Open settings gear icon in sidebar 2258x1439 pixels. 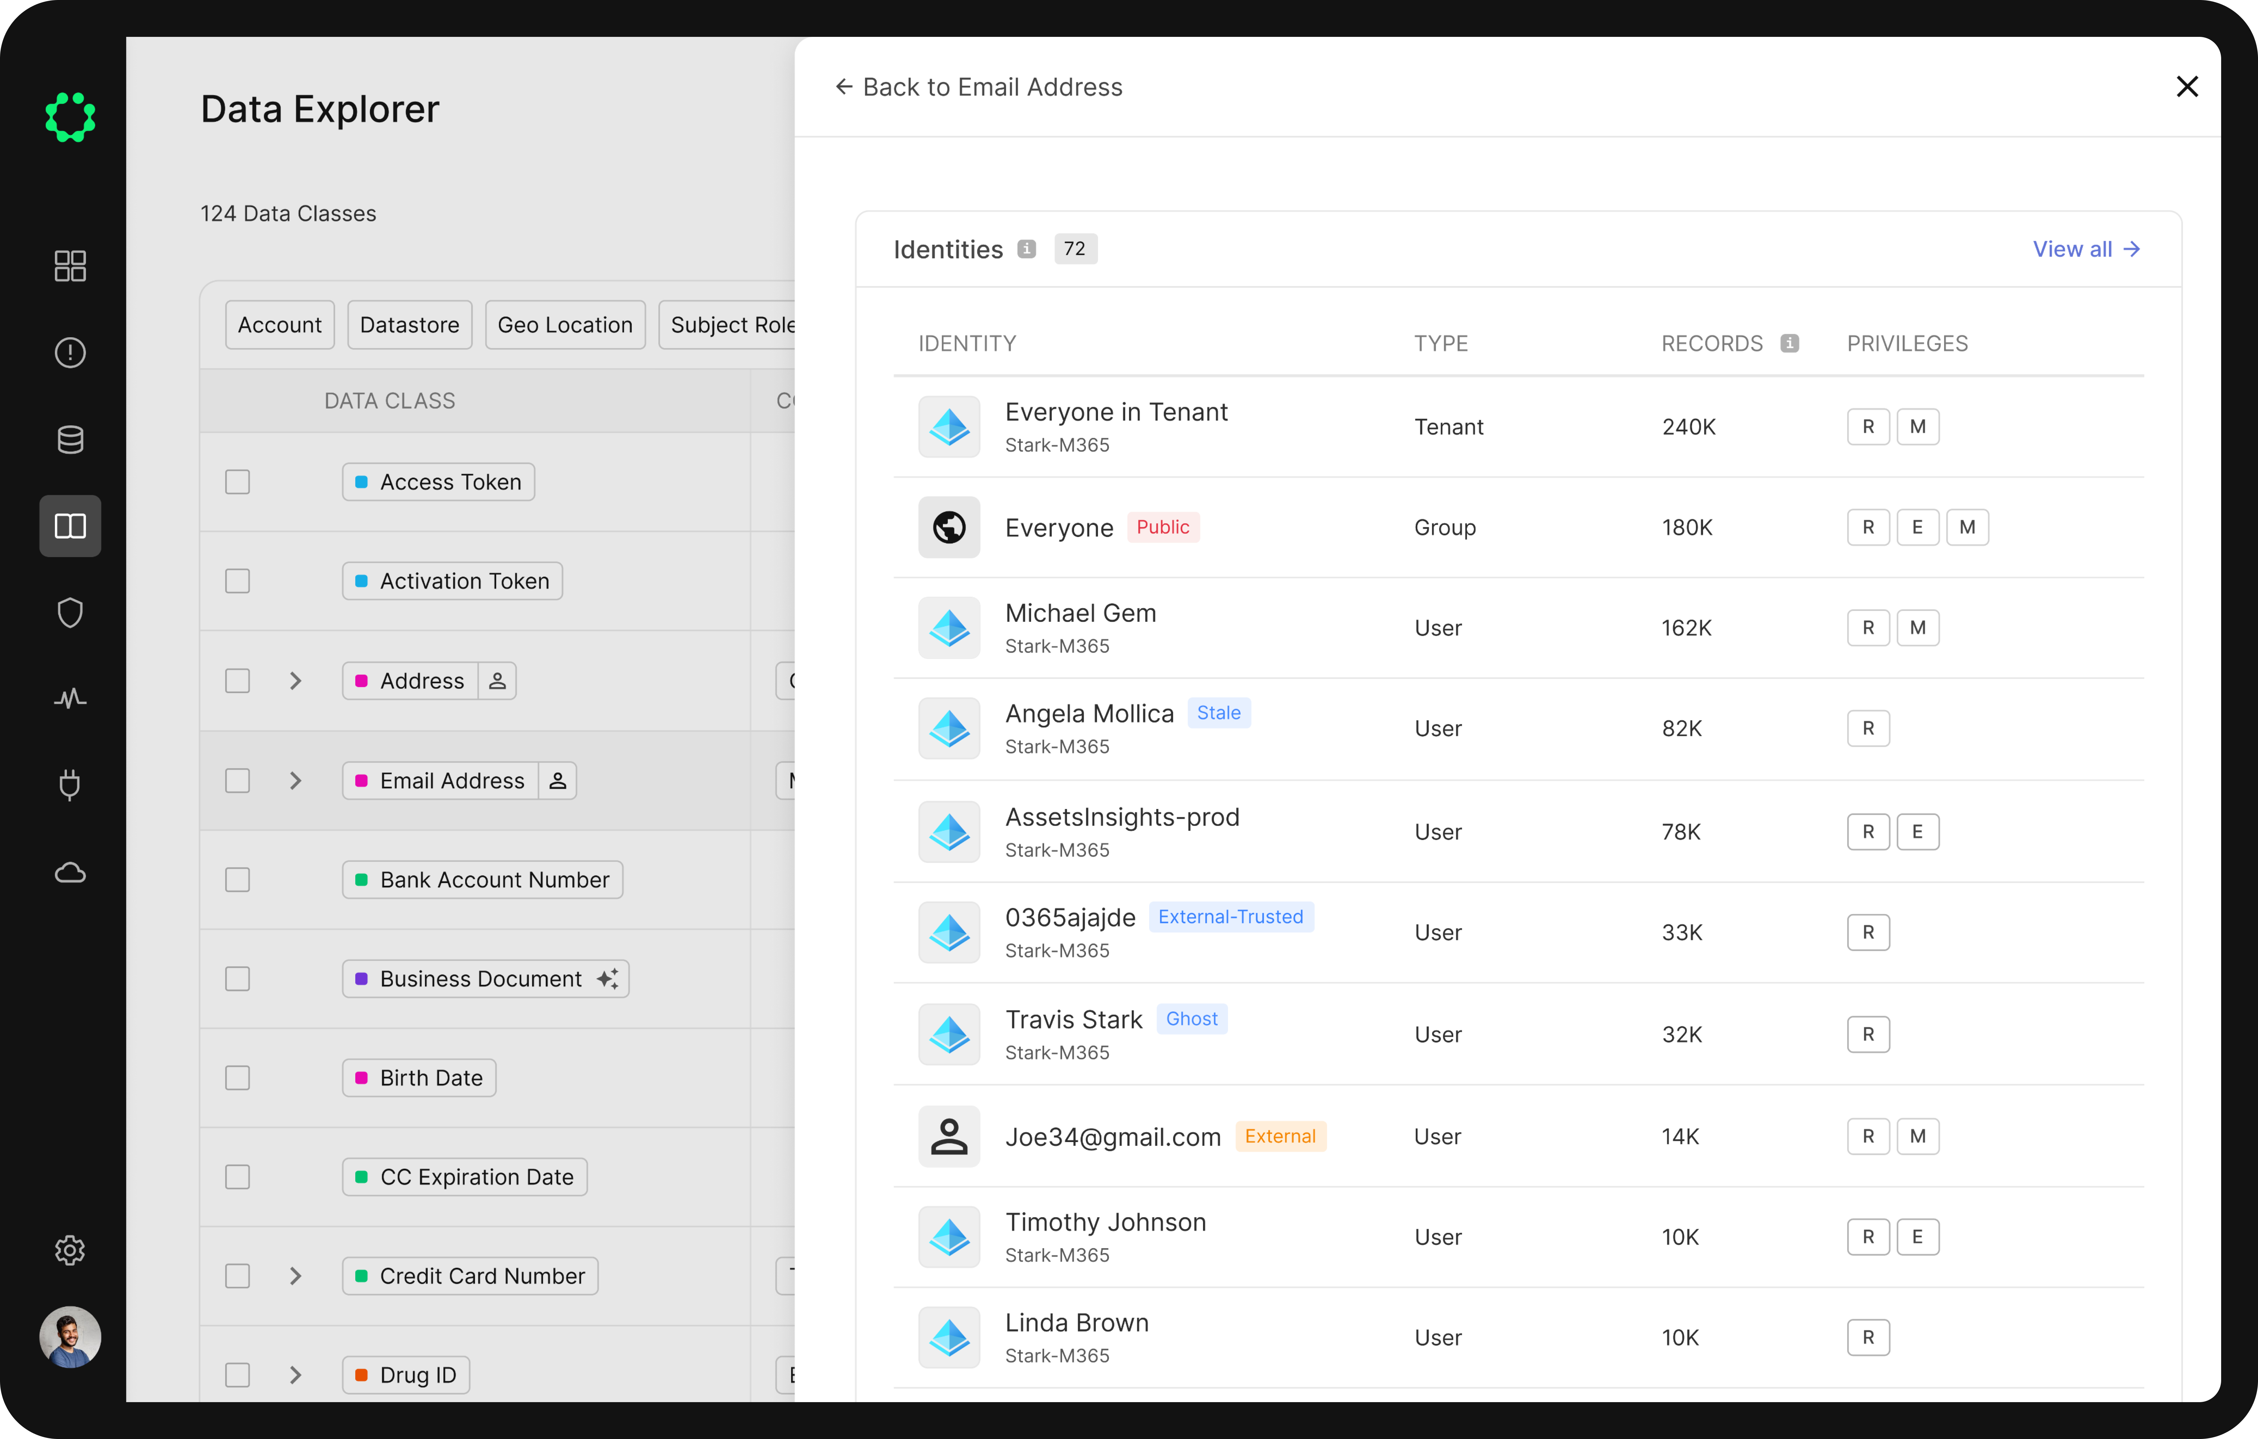[70, 1251]
